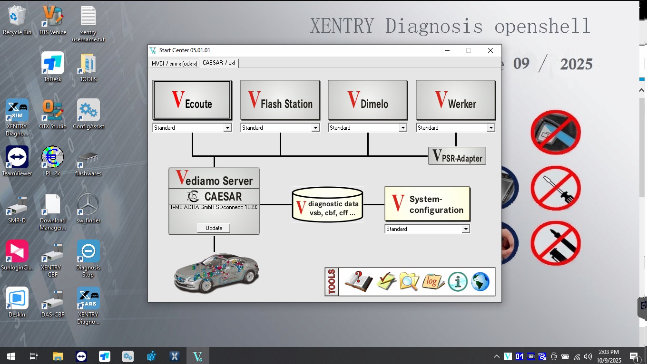The image size is (647, 364).
Task: Select the CAESAR / cxf tab
Action: [x=218, y=63]
